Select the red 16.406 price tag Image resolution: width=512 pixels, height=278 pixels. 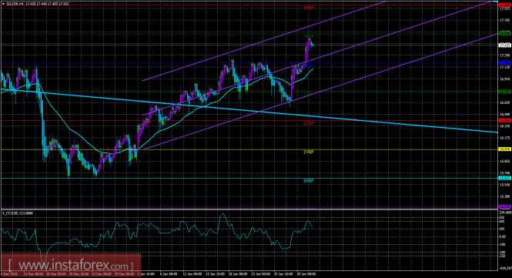pos(505,121)
